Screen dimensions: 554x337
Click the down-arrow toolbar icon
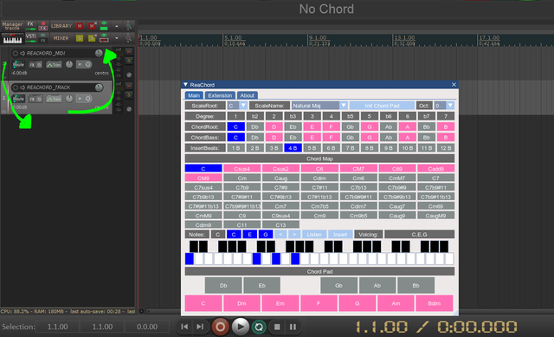117,38
